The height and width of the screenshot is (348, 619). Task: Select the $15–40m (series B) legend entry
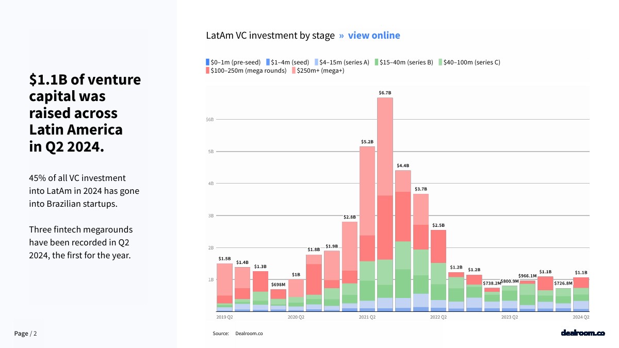(x=403, y=62)
